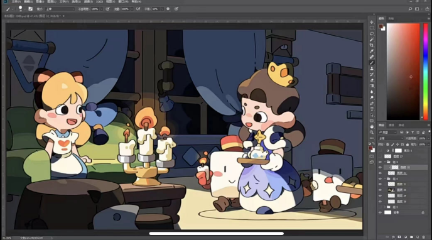Select the Move tool in toolbar
The height and width of the screenshot is (240, 432).
(x=372, y=22)
